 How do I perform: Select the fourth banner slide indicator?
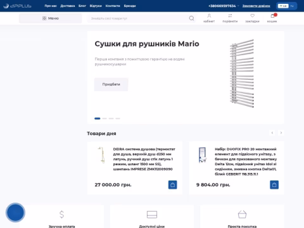coord(118,118)
